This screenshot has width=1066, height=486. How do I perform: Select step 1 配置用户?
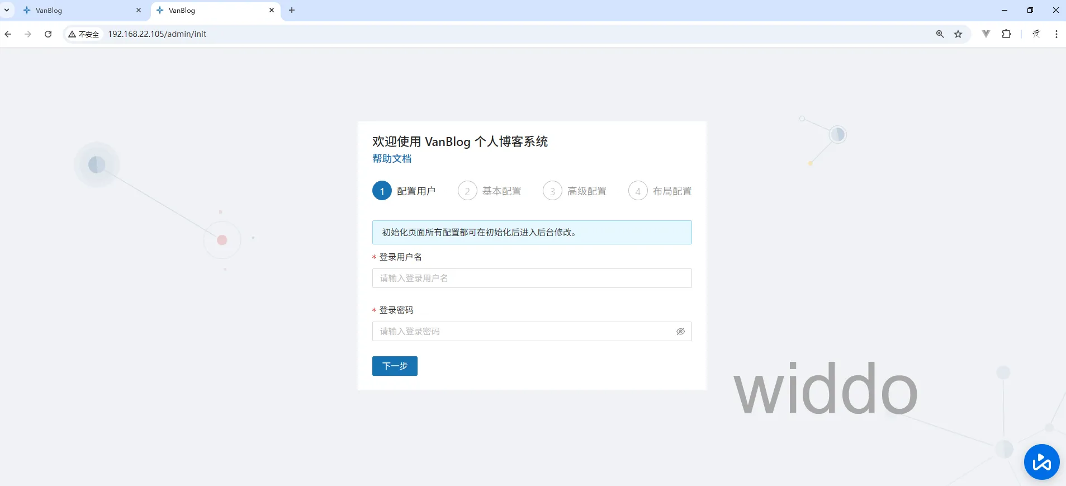pyautogui.click(x=404, y=191)
